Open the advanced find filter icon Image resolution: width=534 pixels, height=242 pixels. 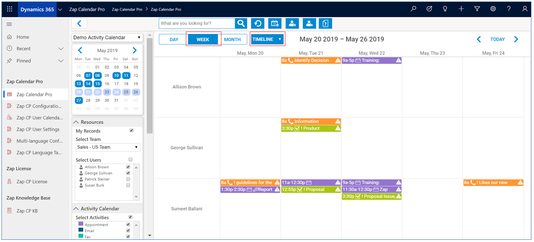pyautogui.click(x=477, y=9)
